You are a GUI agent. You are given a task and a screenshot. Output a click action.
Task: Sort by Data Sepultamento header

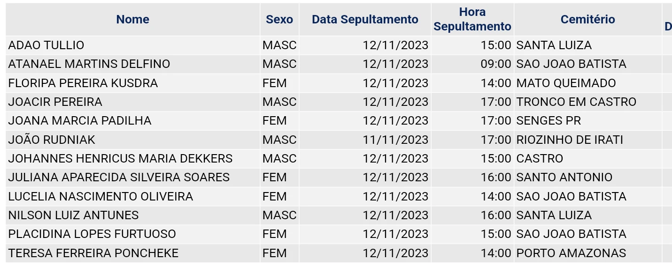point(365,19)
